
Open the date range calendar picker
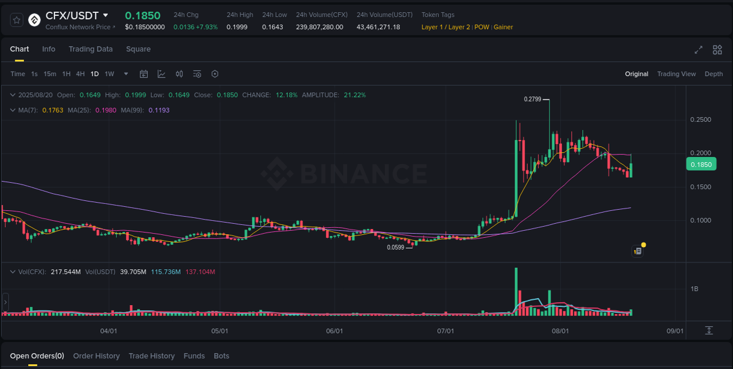144,74
